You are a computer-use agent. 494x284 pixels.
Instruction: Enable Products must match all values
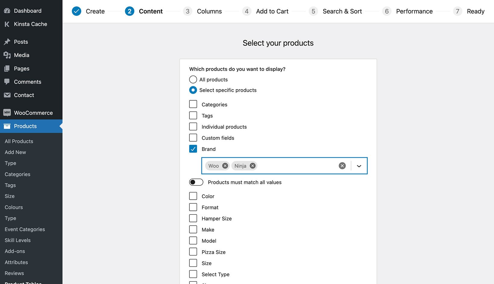coord(196,182)
